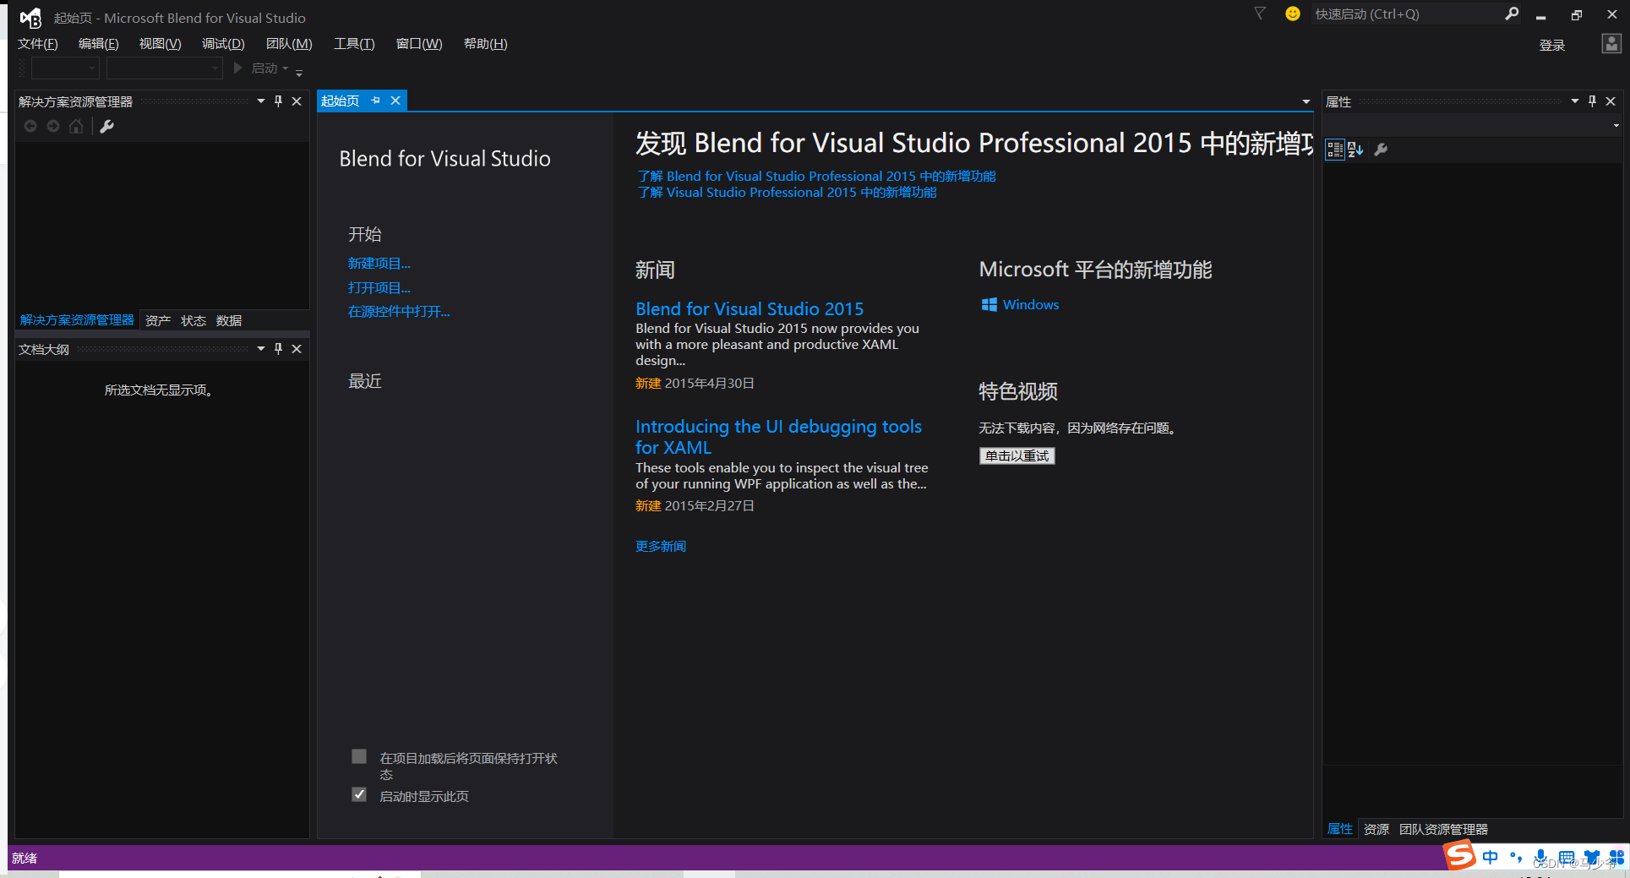Click the back arrow in Solution Explorer

tap(30, 126)
